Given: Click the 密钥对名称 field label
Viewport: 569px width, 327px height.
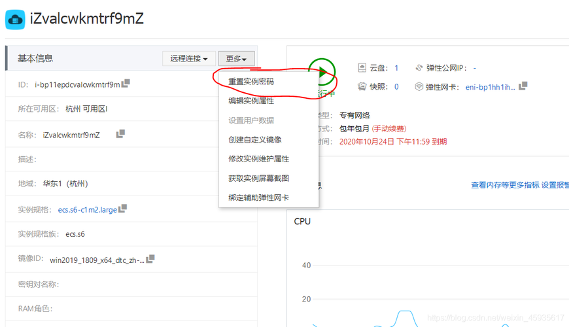Looking at the screenshot, I should point(39,284).
